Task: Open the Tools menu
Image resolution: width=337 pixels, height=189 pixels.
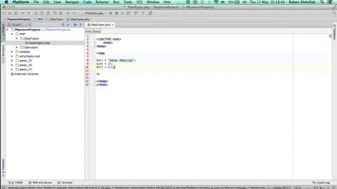Action: coord(128,2)
